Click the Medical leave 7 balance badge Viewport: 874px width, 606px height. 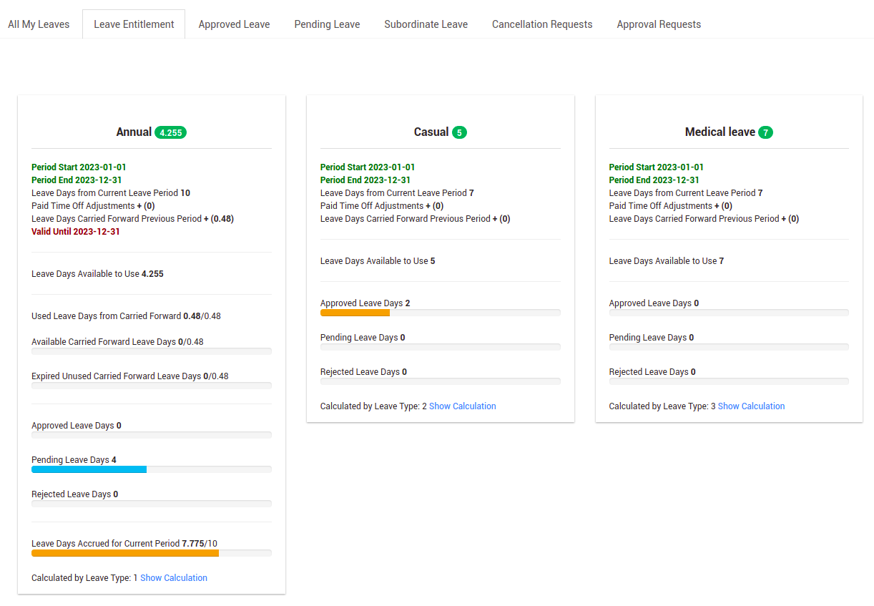766,132
